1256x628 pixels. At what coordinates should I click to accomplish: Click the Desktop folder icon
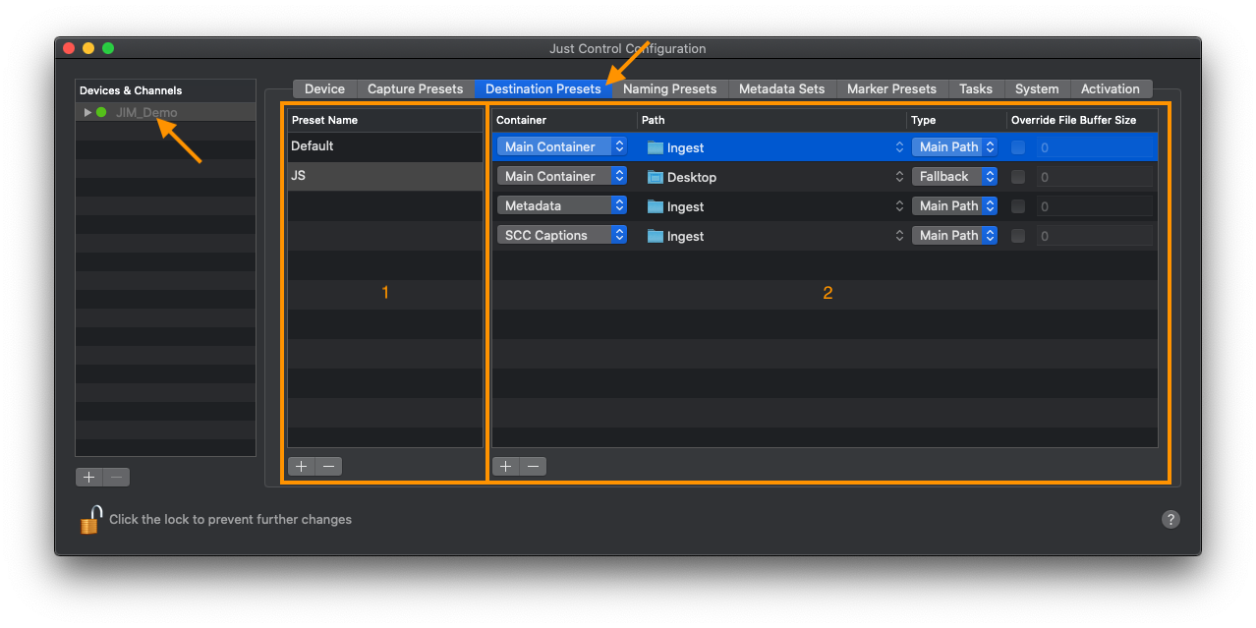pos(656,177)
